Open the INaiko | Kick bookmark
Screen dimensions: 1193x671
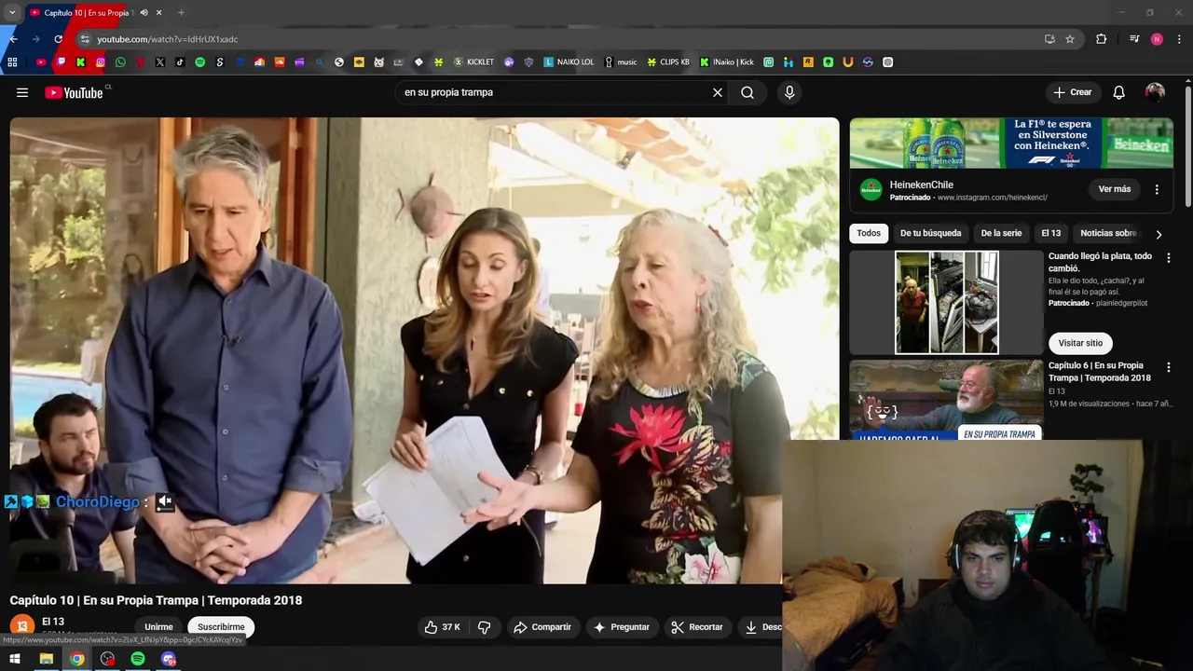coord(727,62)
